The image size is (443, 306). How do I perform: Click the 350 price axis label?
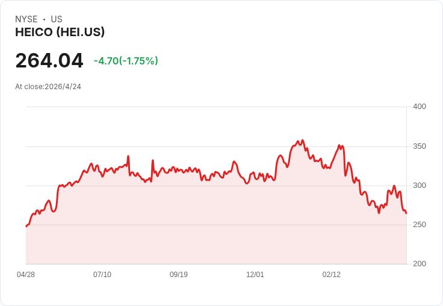[x=420, y=146]
